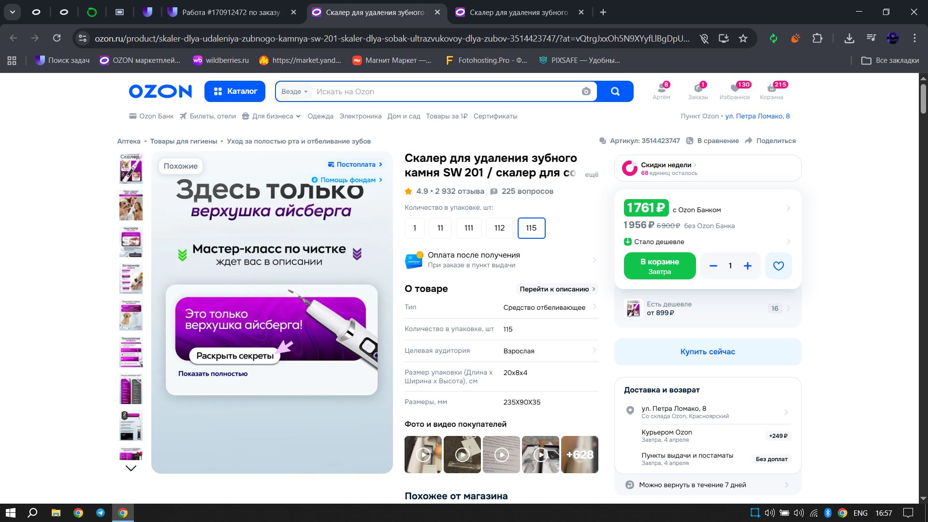Screen dimensions: 928x522
Task: Select package quantity option 111
Action: 468,228
